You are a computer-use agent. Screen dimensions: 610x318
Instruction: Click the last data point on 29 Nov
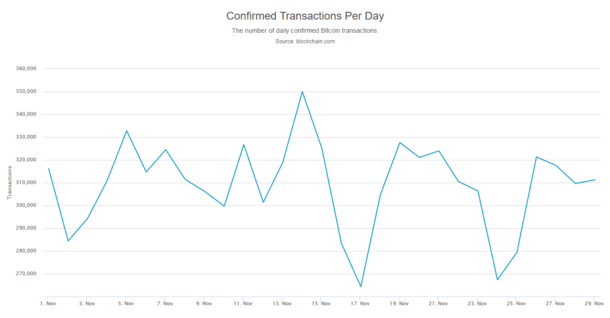[x=595, y=180]
